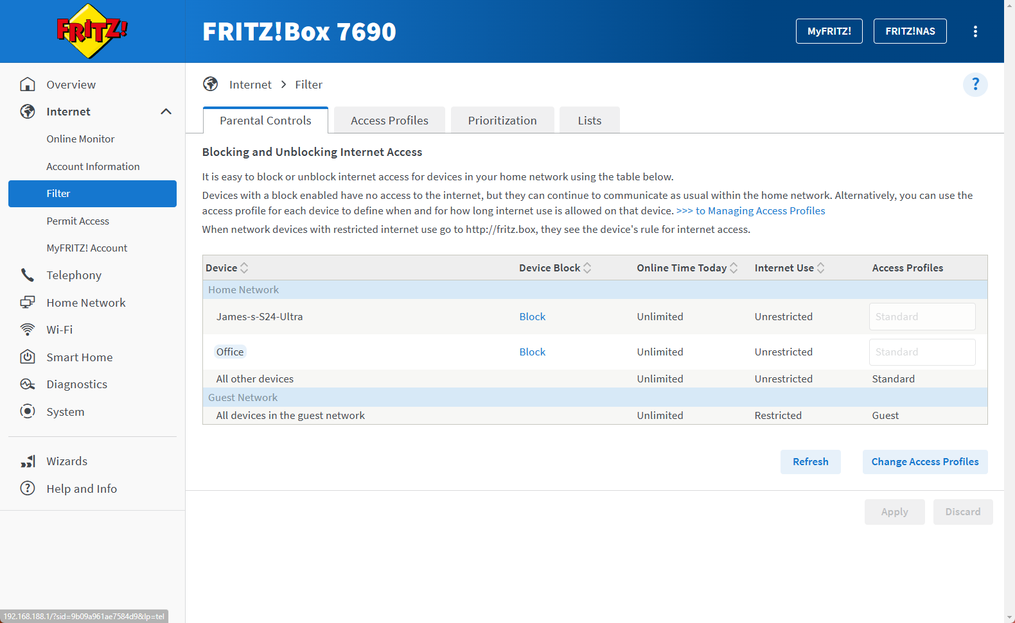Click the System icon in sidebar
Image resolution: width=1015 pixels, height=623 pixels.
pos(28,412)
